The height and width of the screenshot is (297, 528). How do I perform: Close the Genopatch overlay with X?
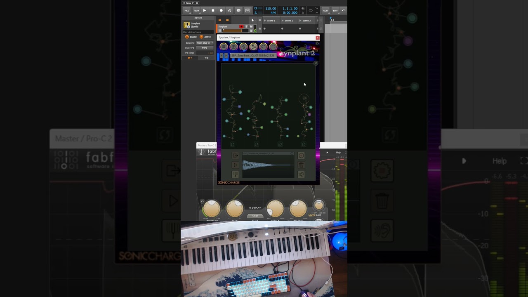click(316, 63)
